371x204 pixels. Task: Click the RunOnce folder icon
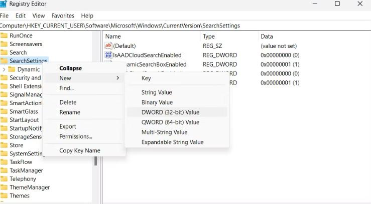tap(4, 35)
